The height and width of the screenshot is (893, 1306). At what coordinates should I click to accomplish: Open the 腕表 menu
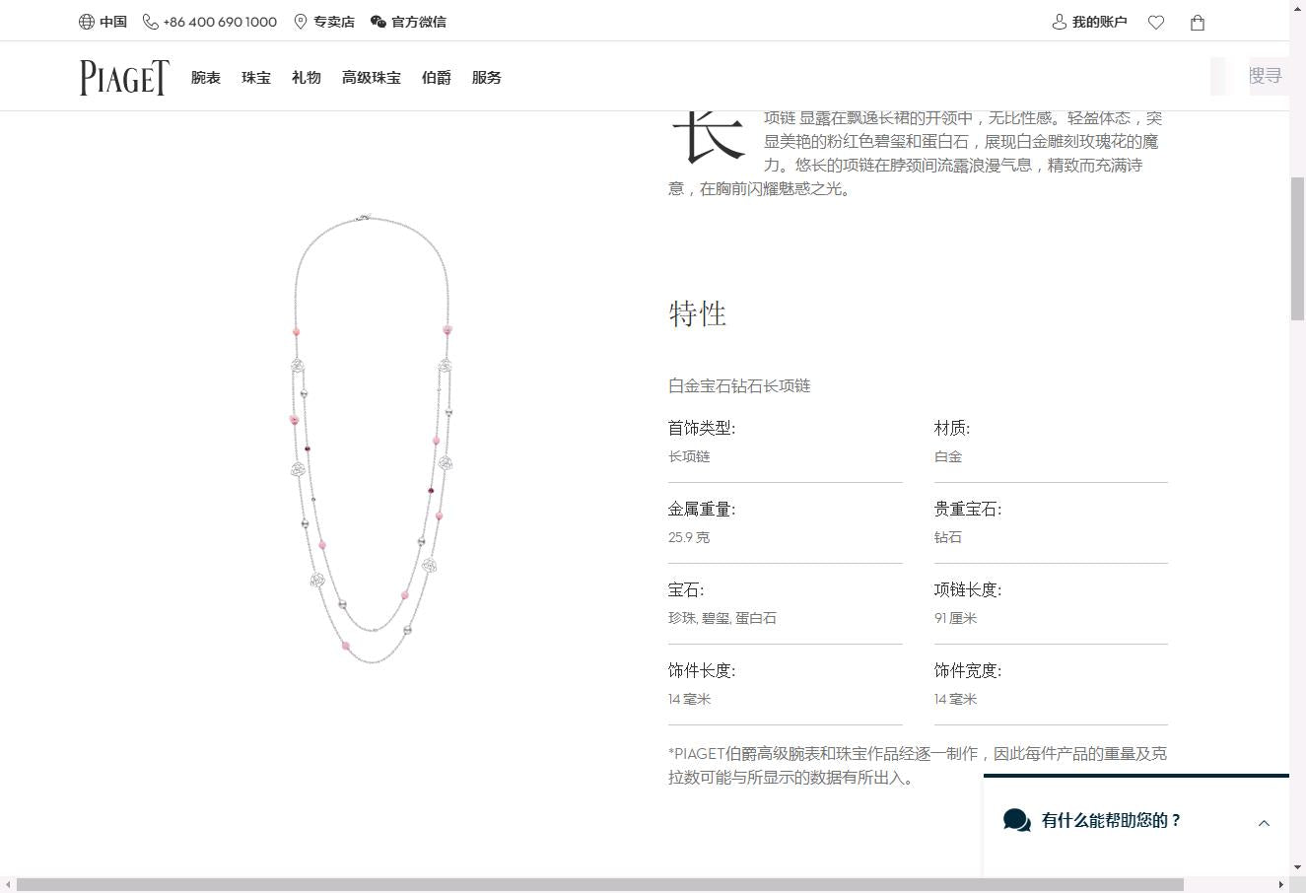(x=206, y=78)
